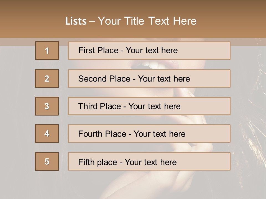
Task: Click the Third Place text field
Action: coord(149,106)
